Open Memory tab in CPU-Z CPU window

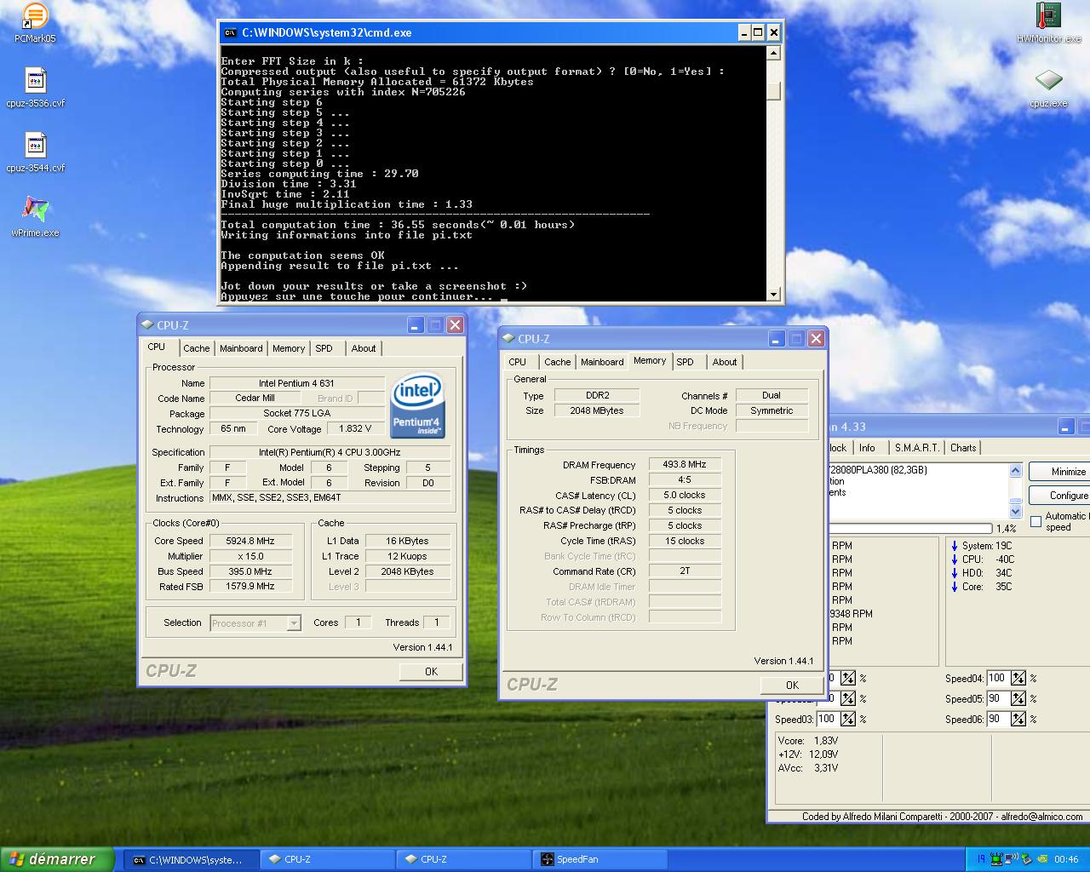[289, 348]
